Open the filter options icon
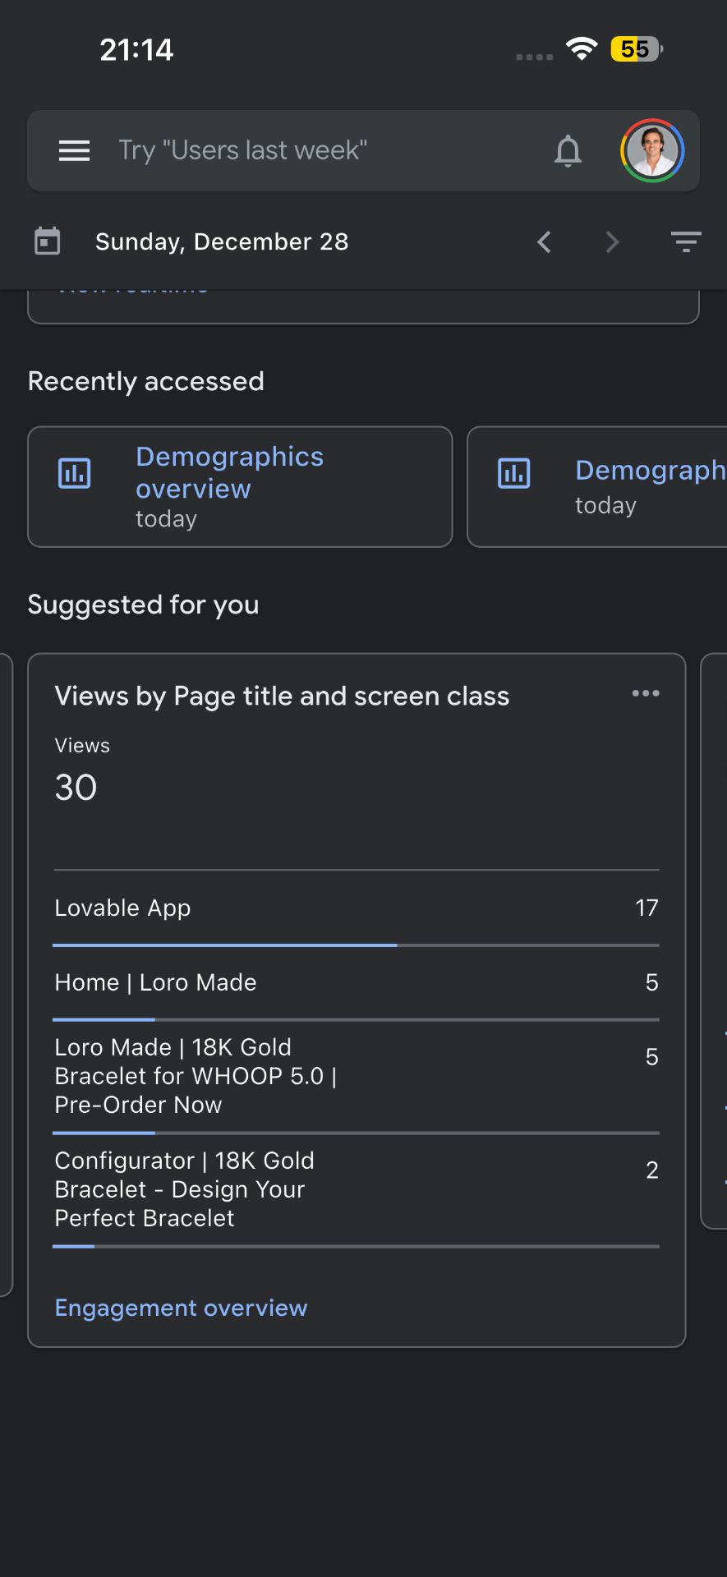Viewport: 727px width, 1577px height. click(x=685, y=242)
